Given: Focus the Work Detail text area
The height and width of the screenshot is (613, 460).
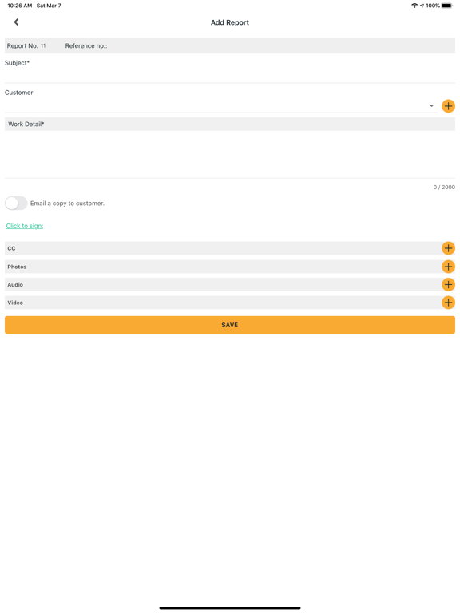Looking at the screenshot, I should pos(230,154).
